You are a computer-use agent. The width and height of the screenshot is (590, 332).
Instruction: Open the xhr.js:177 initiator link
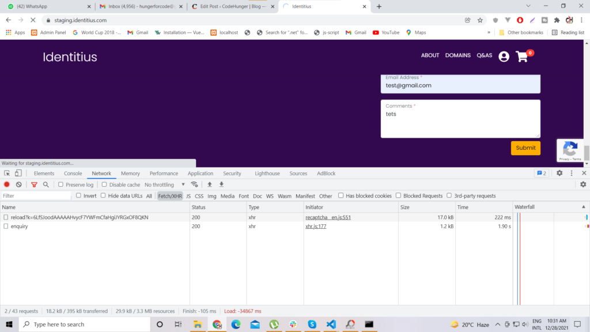[316, 226]
